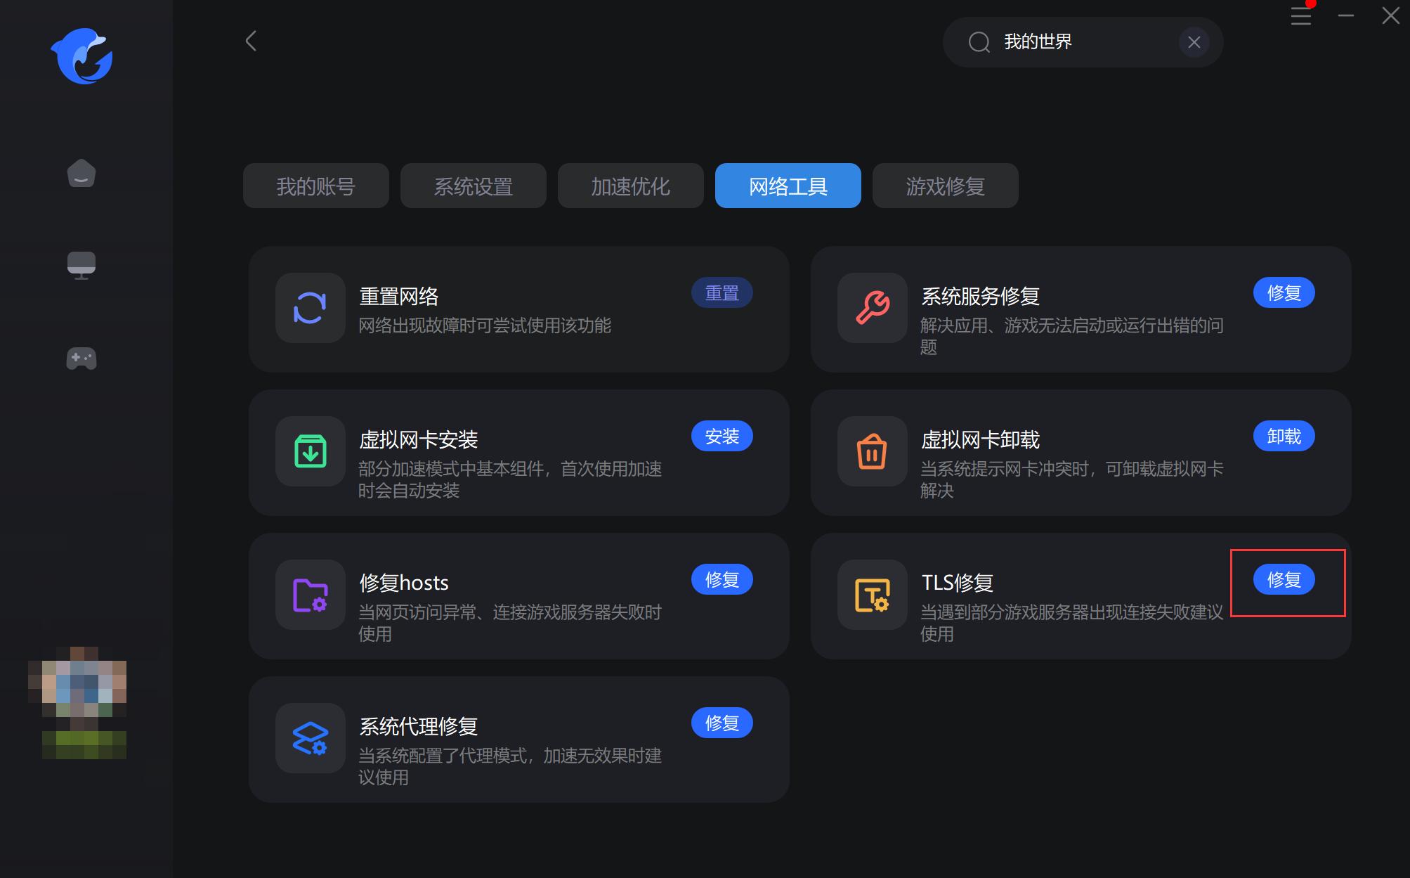
Task: Click the 安装 button for 虚拟网卡安装
Action: [722, 436]
